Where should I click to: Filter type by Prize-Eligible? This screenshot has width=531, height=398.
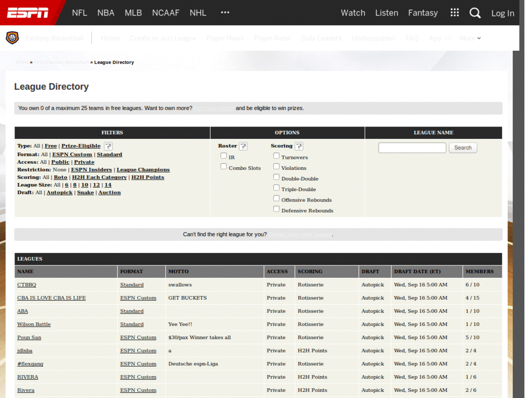coord(81,146)
